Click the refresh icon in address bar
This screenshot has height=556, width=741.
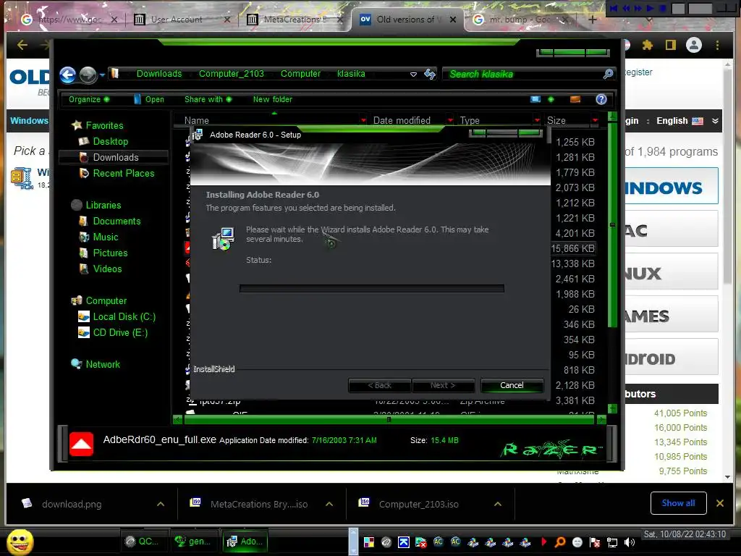pyautogui.click(x=430, y=75)
